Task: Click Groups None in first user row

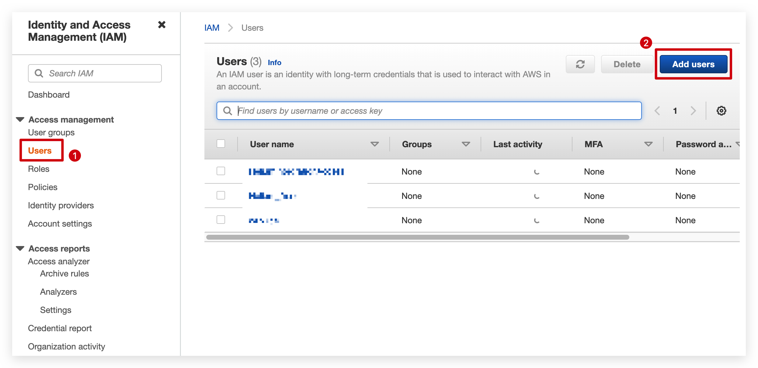Action: click(412, 172)
